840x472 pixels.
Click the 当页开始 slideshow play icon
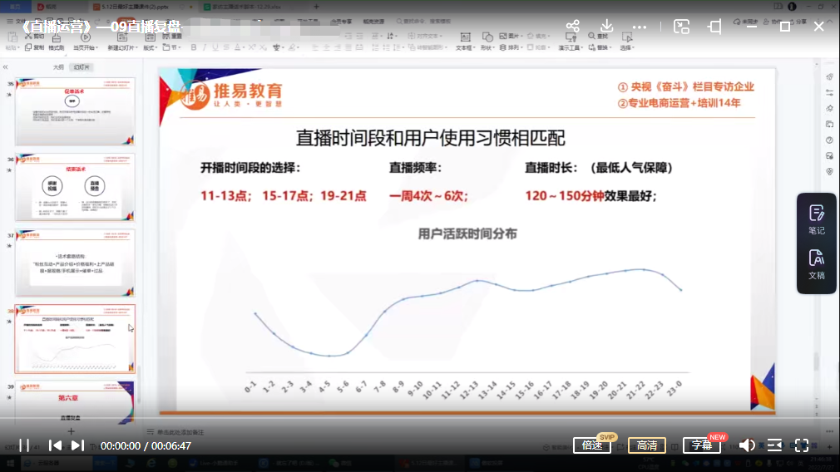[x=85, y=37]
